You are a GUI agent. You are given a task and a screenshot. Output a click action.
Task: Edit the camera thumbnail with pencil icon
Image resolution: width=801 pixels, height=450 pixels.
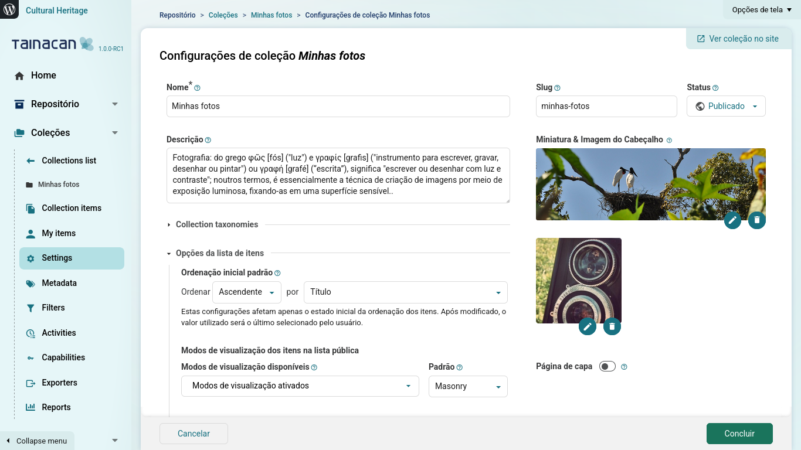pyautogui.click(x=588, y=326)
